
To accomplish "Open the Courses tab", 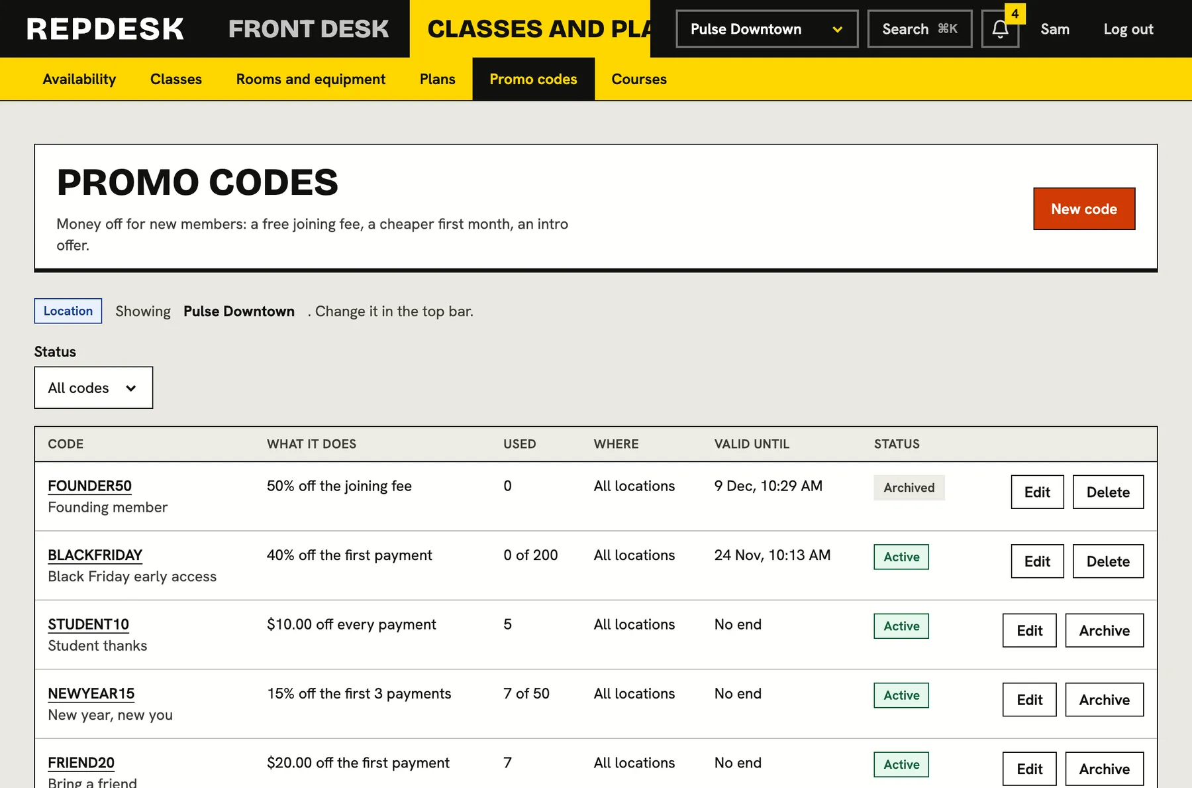I will point(639,79).
